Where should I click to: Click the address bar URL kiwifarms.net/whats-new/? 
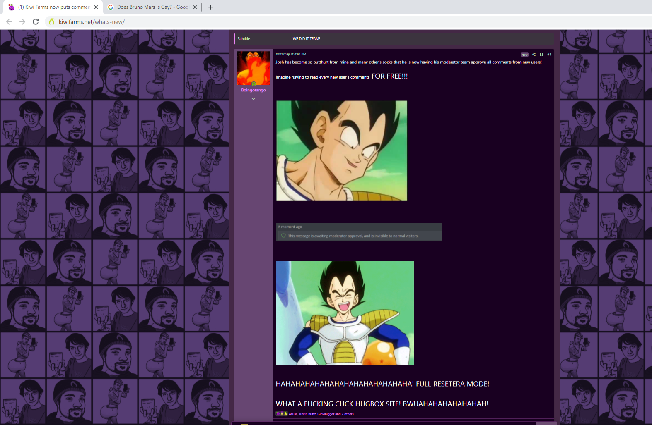coord(92,22)
